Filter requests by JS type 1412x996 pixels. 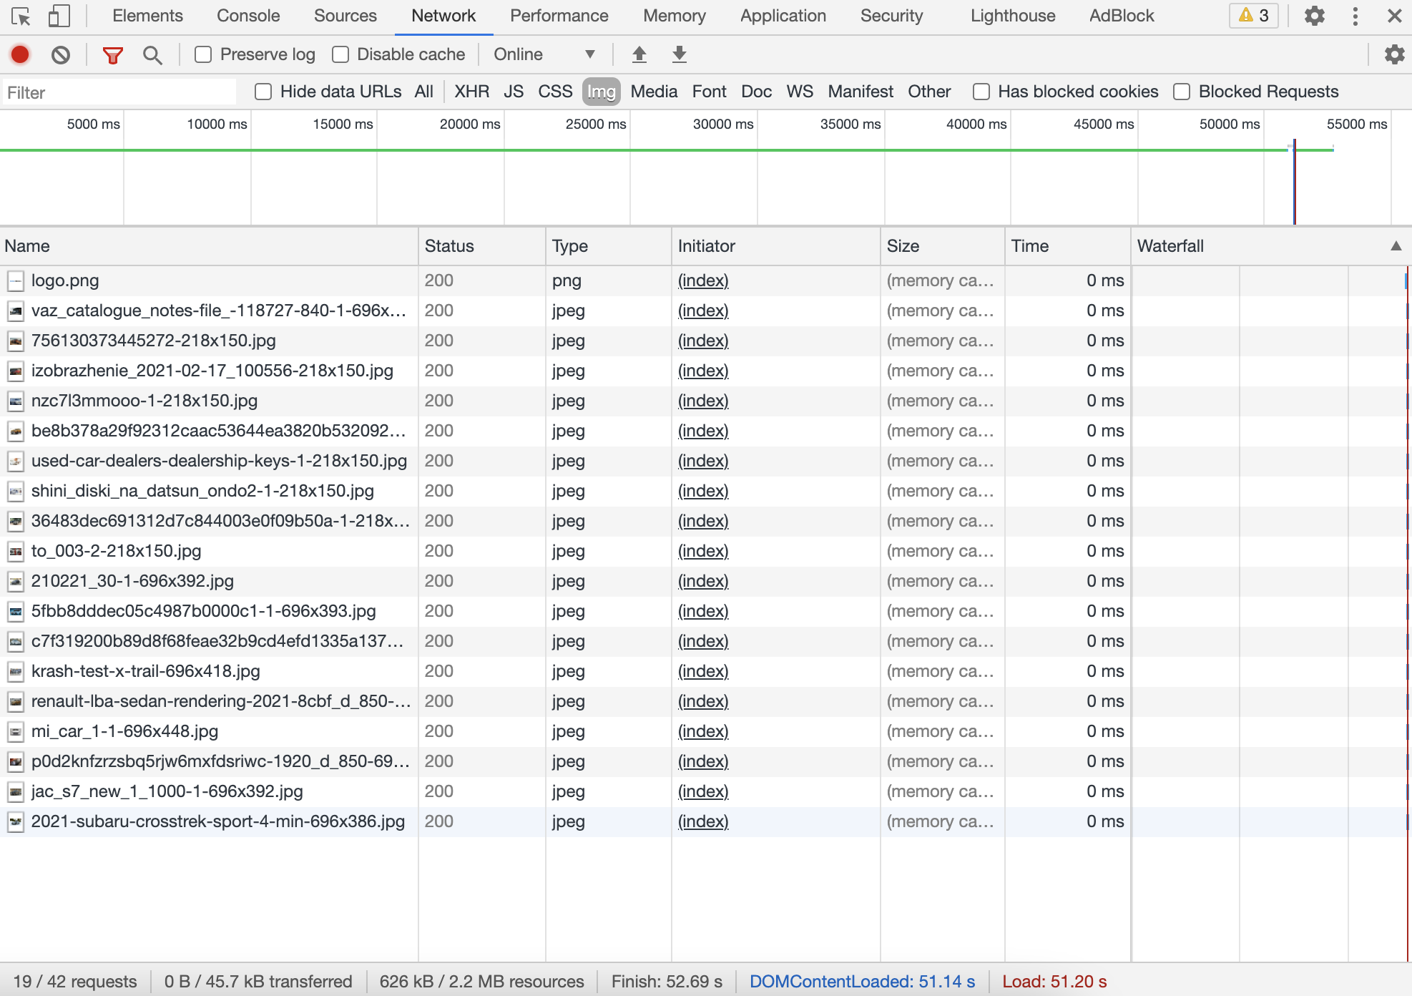click(x=514, y=92)
